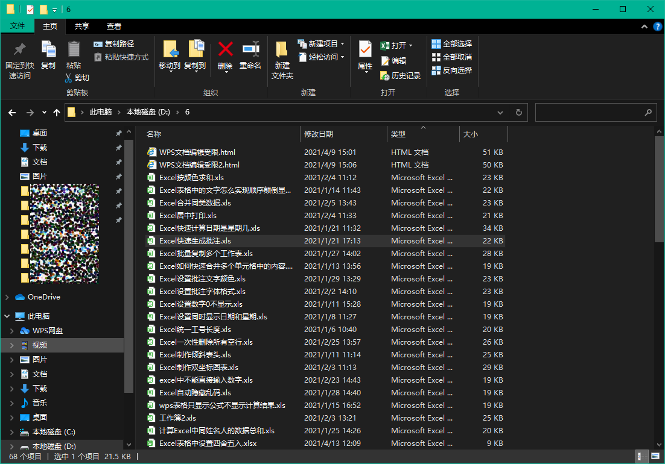Open the Move To dropdown
The width and height of the screenshot is (665, 464).
[x=170, y=71]
